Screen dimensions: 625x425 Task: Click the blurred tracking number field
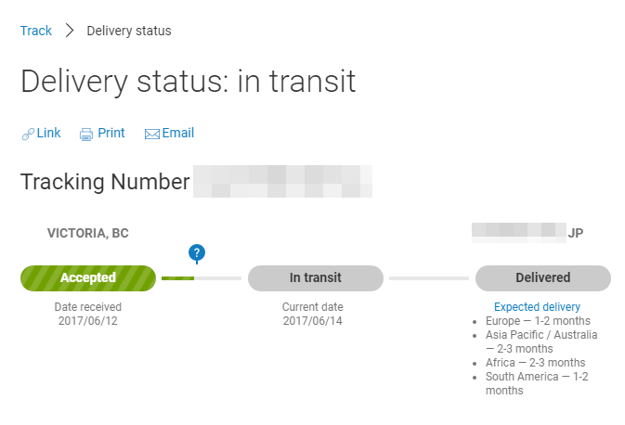tap(282, 181)
